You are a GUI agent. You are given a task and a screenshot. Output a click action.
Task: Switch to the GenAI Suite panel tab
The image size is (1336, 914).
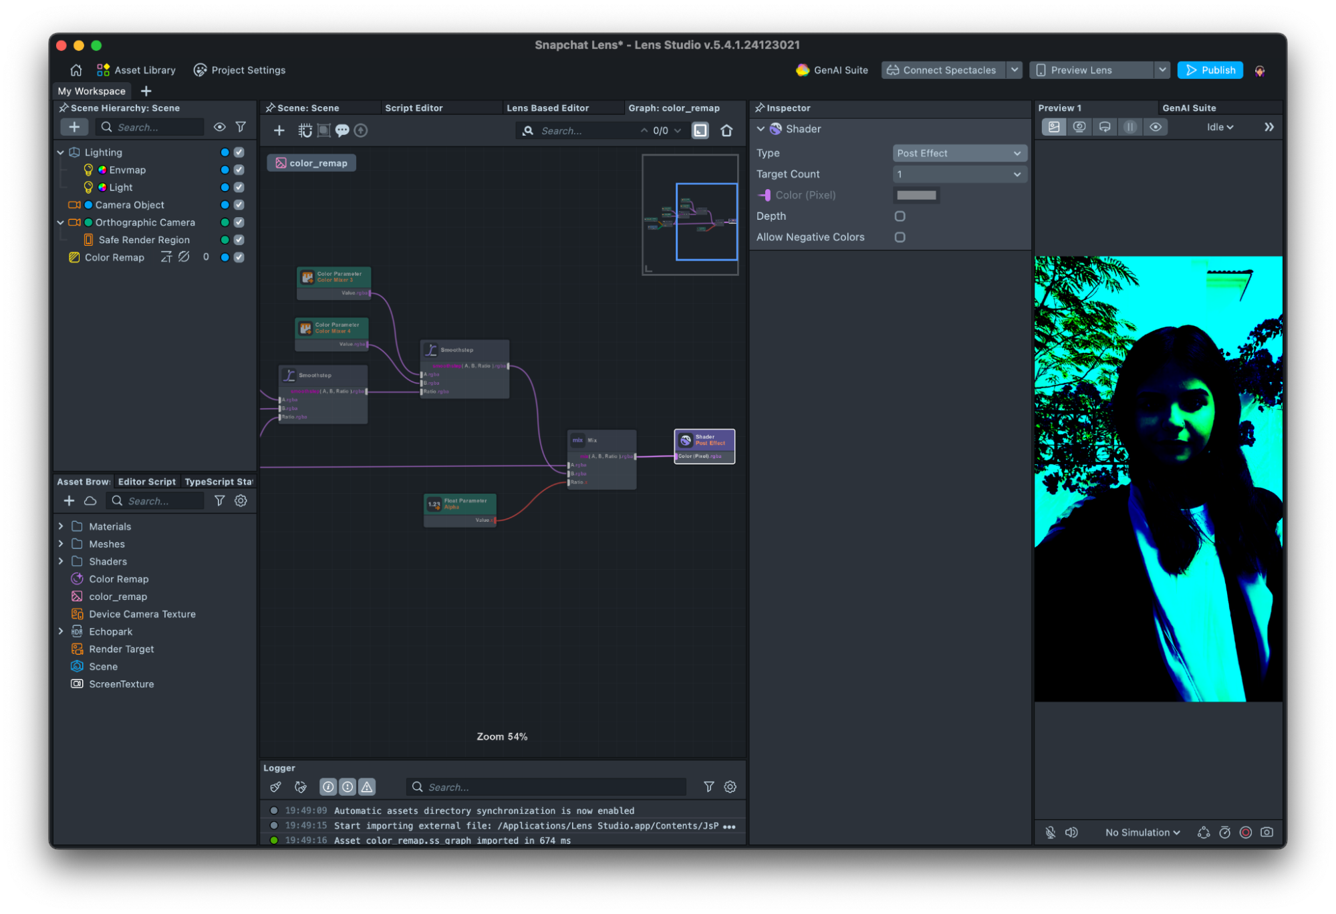(x=1188, y=108)
